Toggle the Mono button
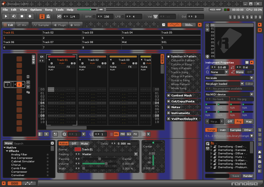The image size is (264, 187). point(240,72)
